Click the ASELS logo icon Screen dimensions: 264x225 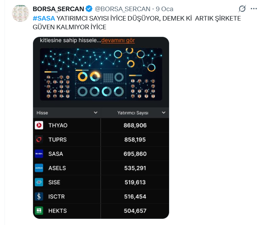(39, 168)
